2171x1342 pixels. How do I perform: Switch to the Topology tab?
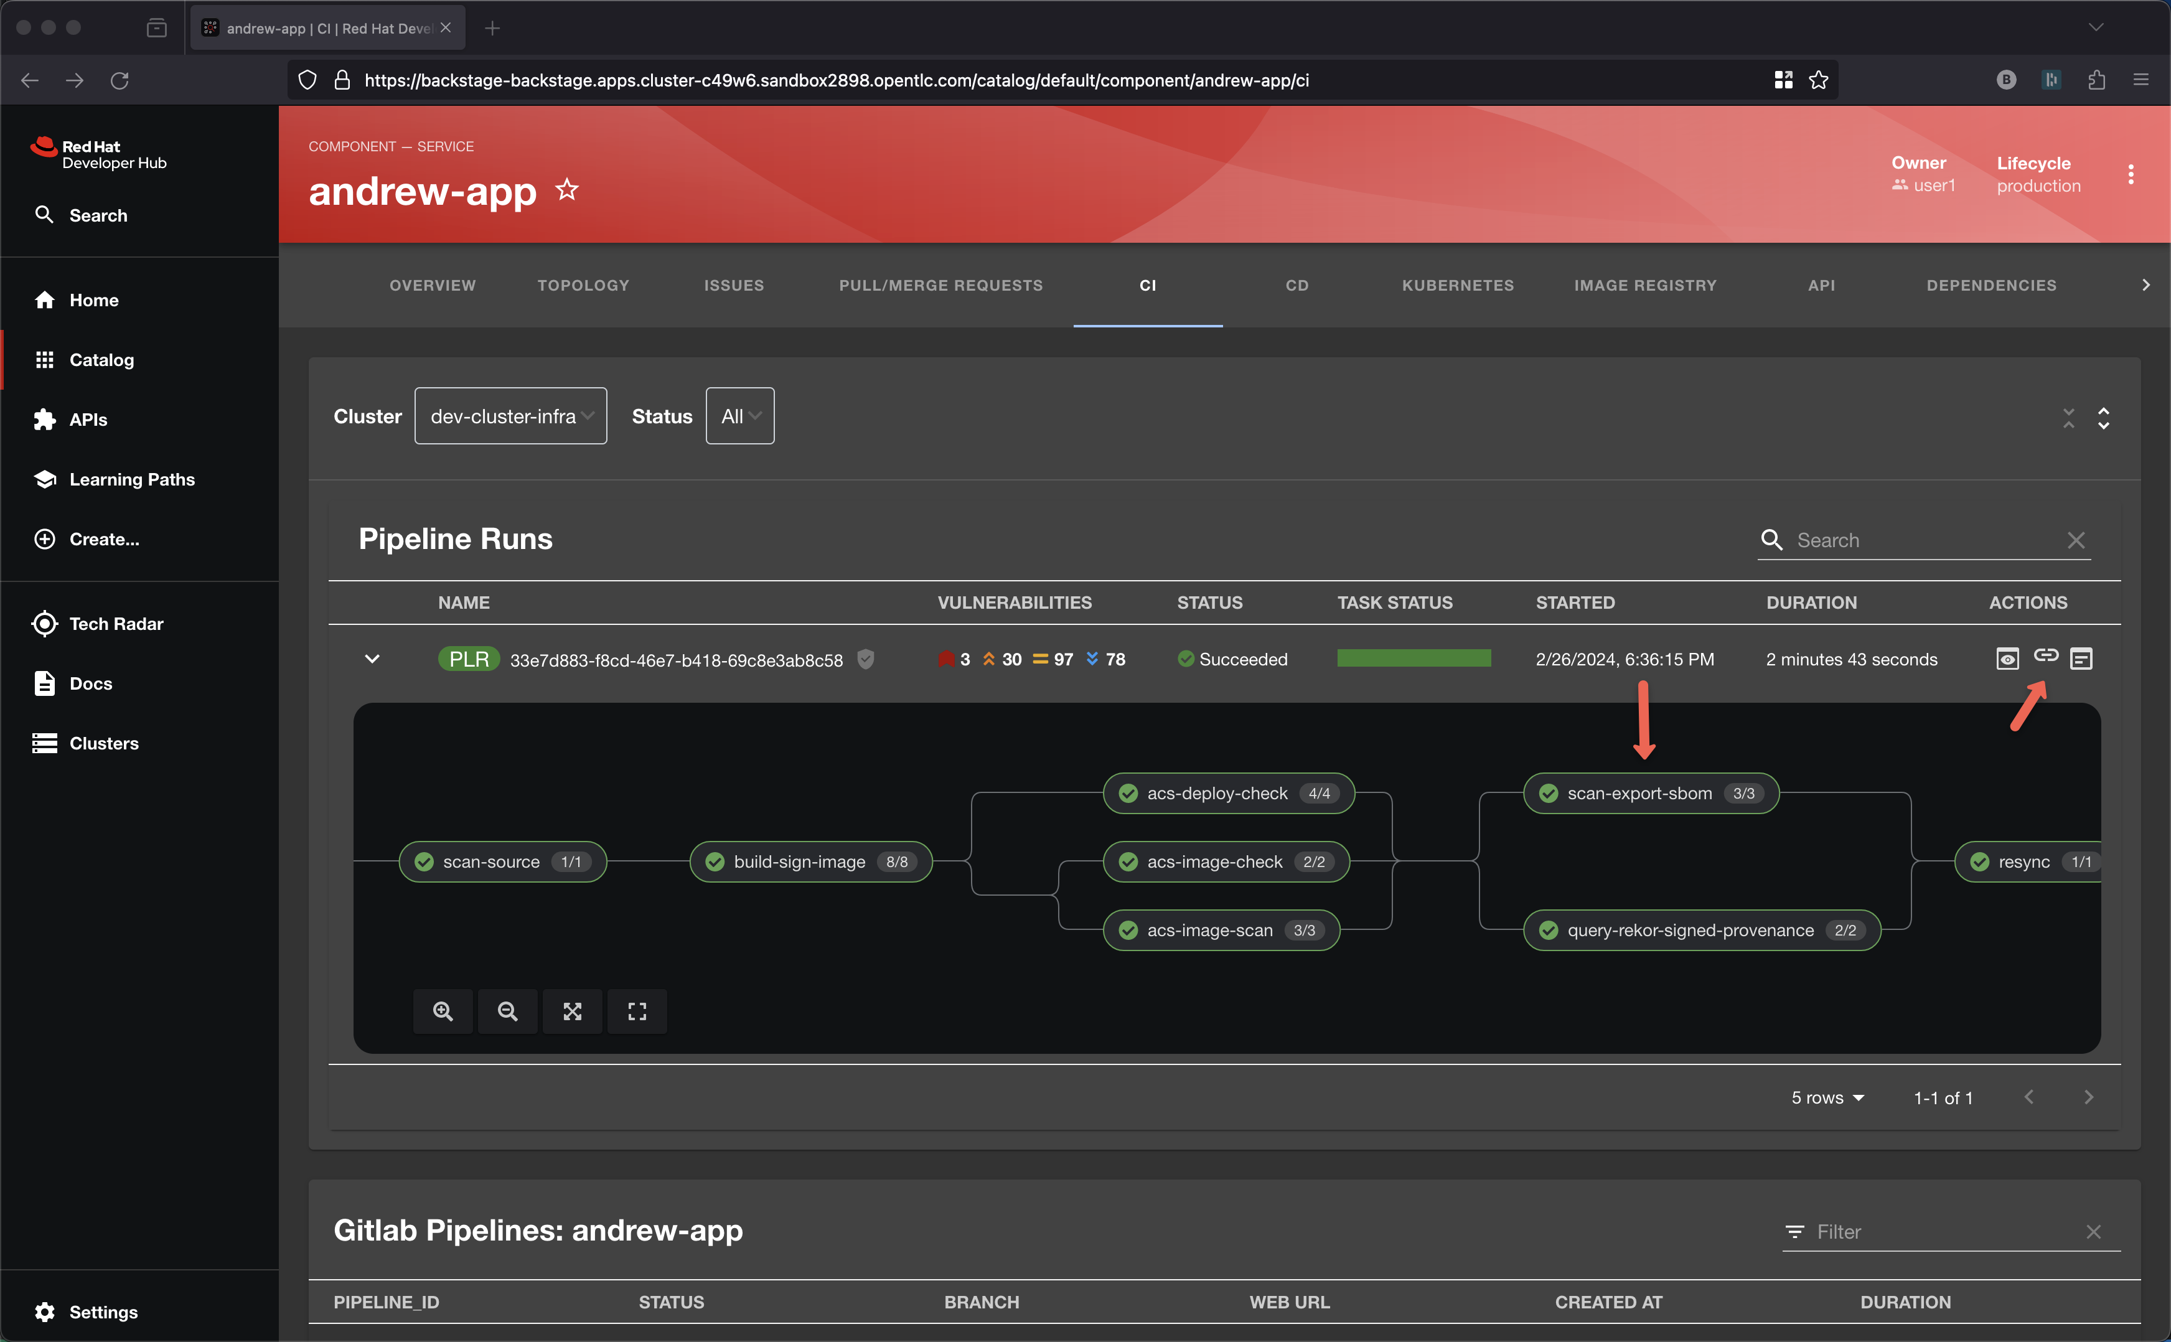coord(583,285)
